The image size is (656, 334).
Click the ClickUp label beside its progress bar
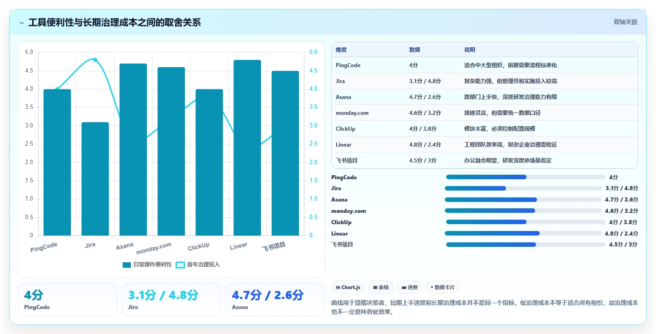click(341, 222)
